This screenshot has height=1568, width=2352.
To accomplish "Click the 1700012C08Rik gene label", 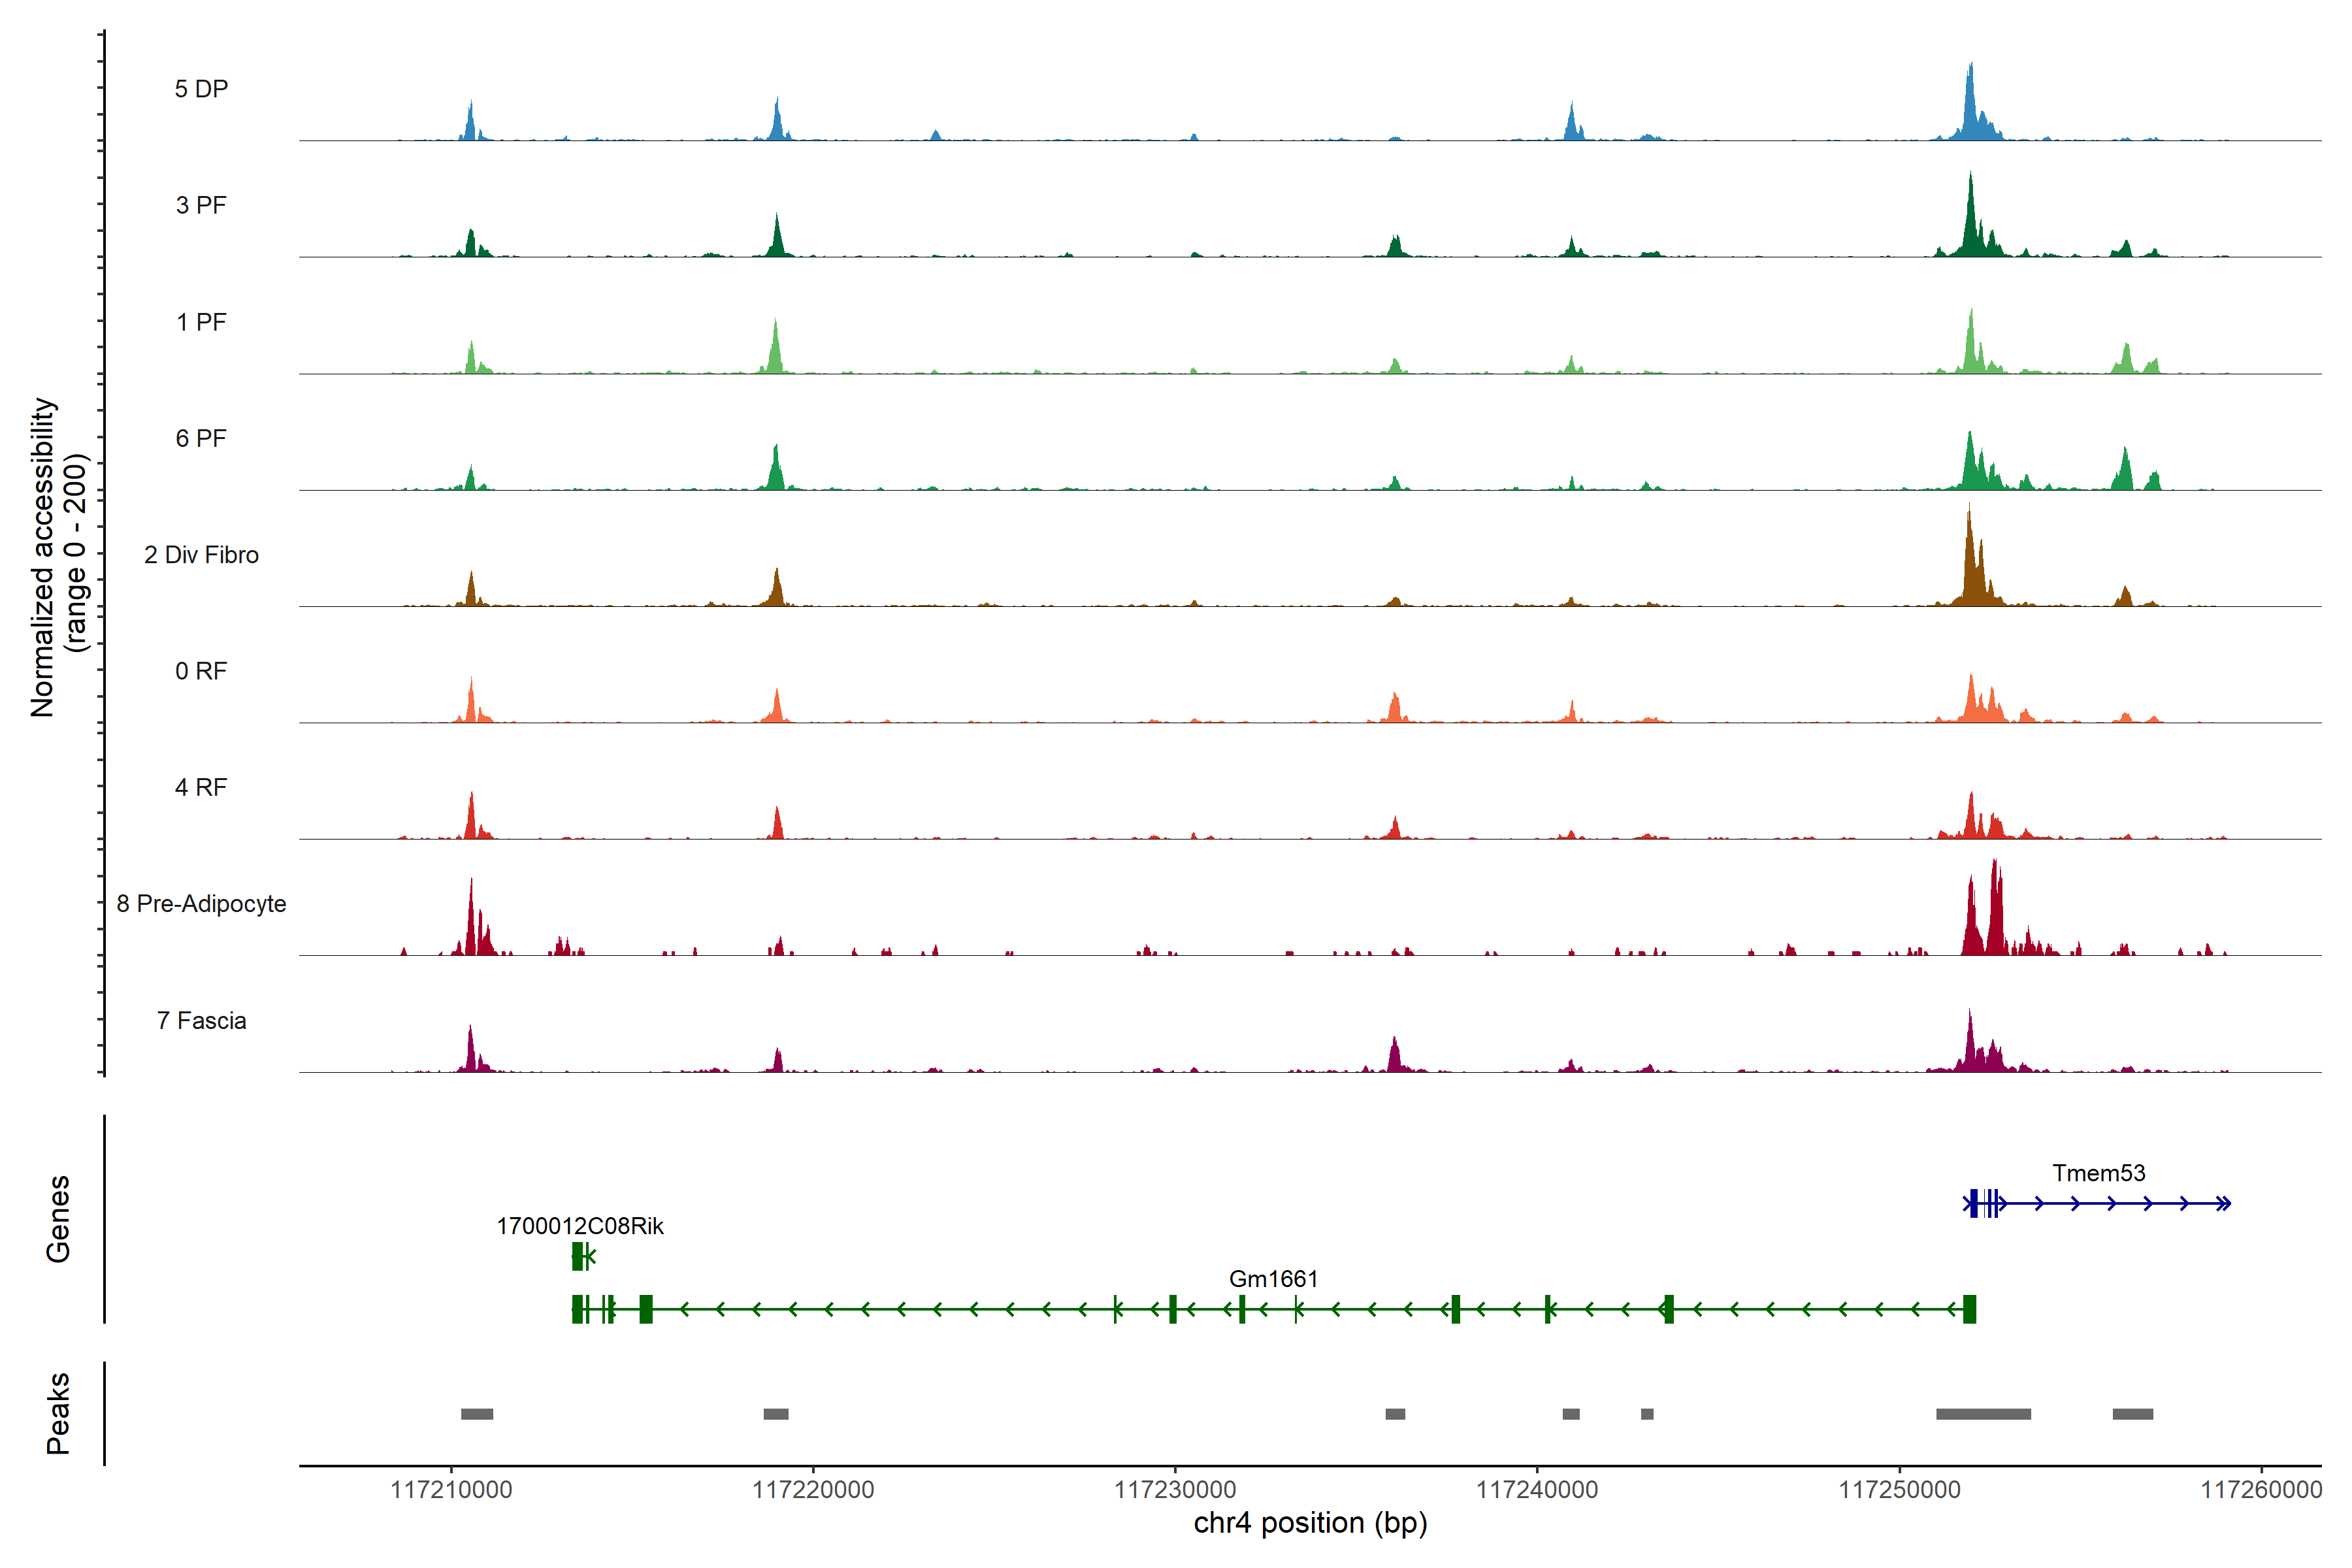I will point(580,1226).
